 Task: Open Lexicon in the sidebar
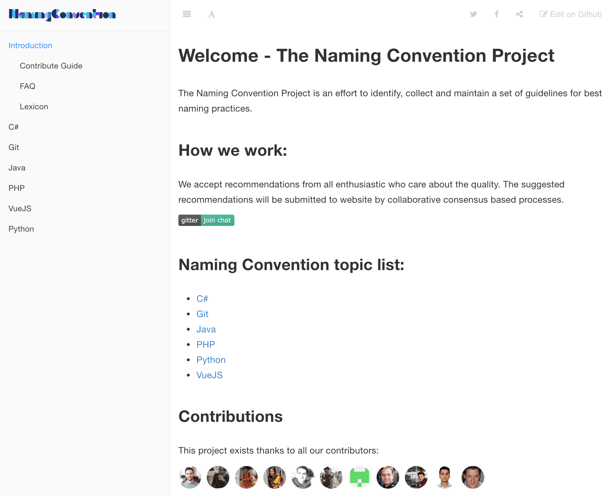point(34,106)
